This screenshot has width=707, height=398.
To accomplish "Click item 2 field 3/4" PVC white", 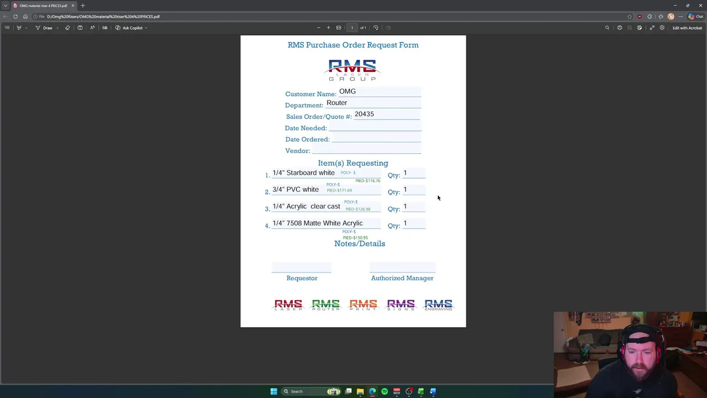I will click(x=326, y=190).
